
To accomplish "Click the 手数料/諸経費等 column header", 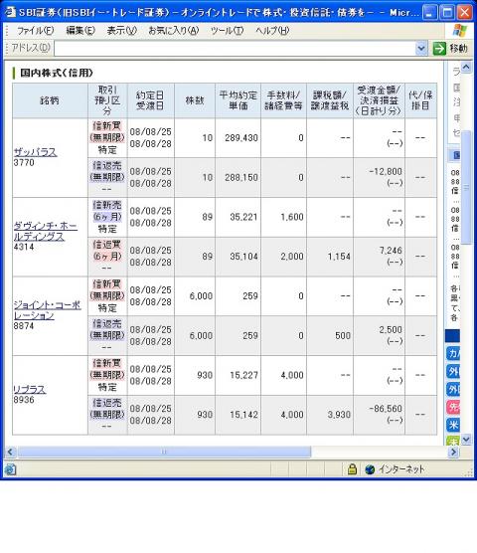I will click(x=283, y=100).
